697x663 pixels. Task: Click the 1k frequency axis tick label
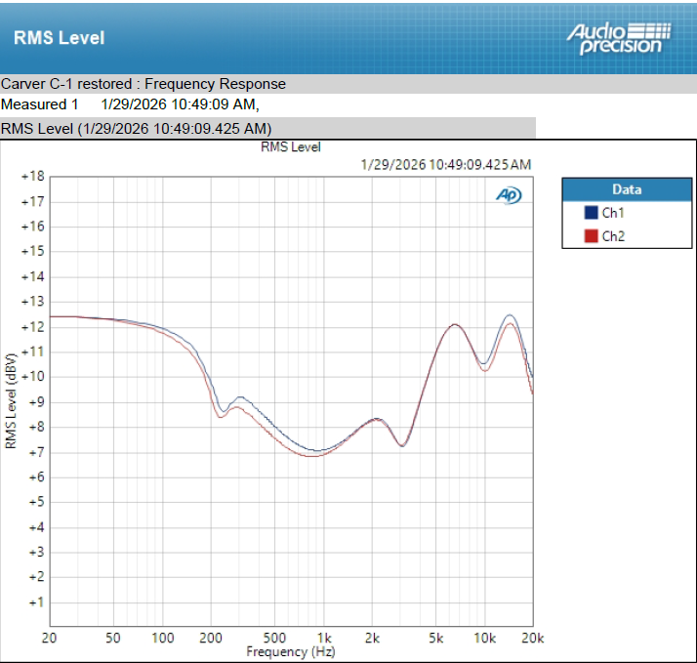[324, 638]
